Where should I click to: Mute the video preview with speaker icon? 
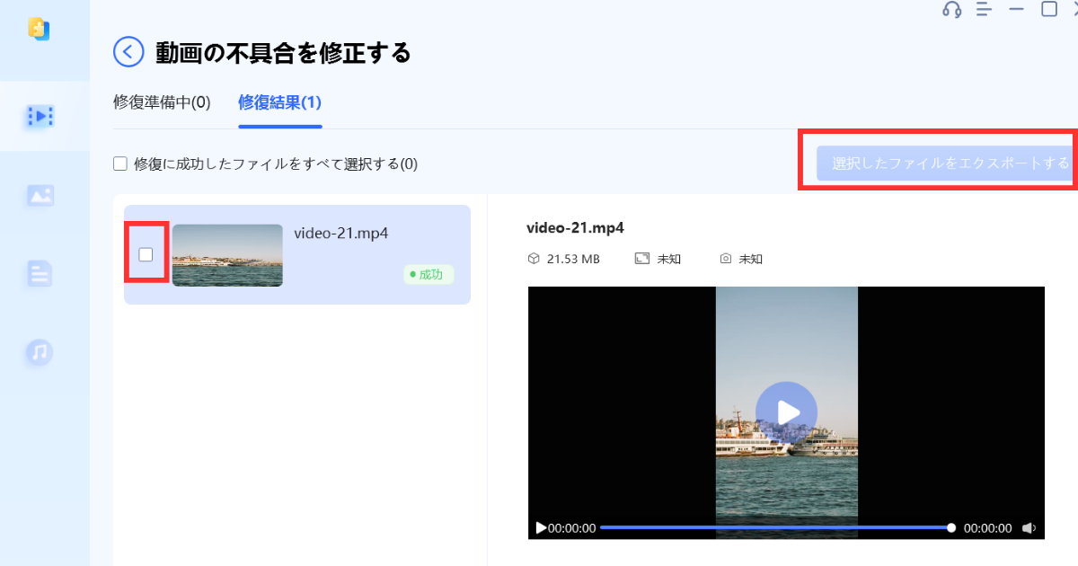coord(1029,528)
